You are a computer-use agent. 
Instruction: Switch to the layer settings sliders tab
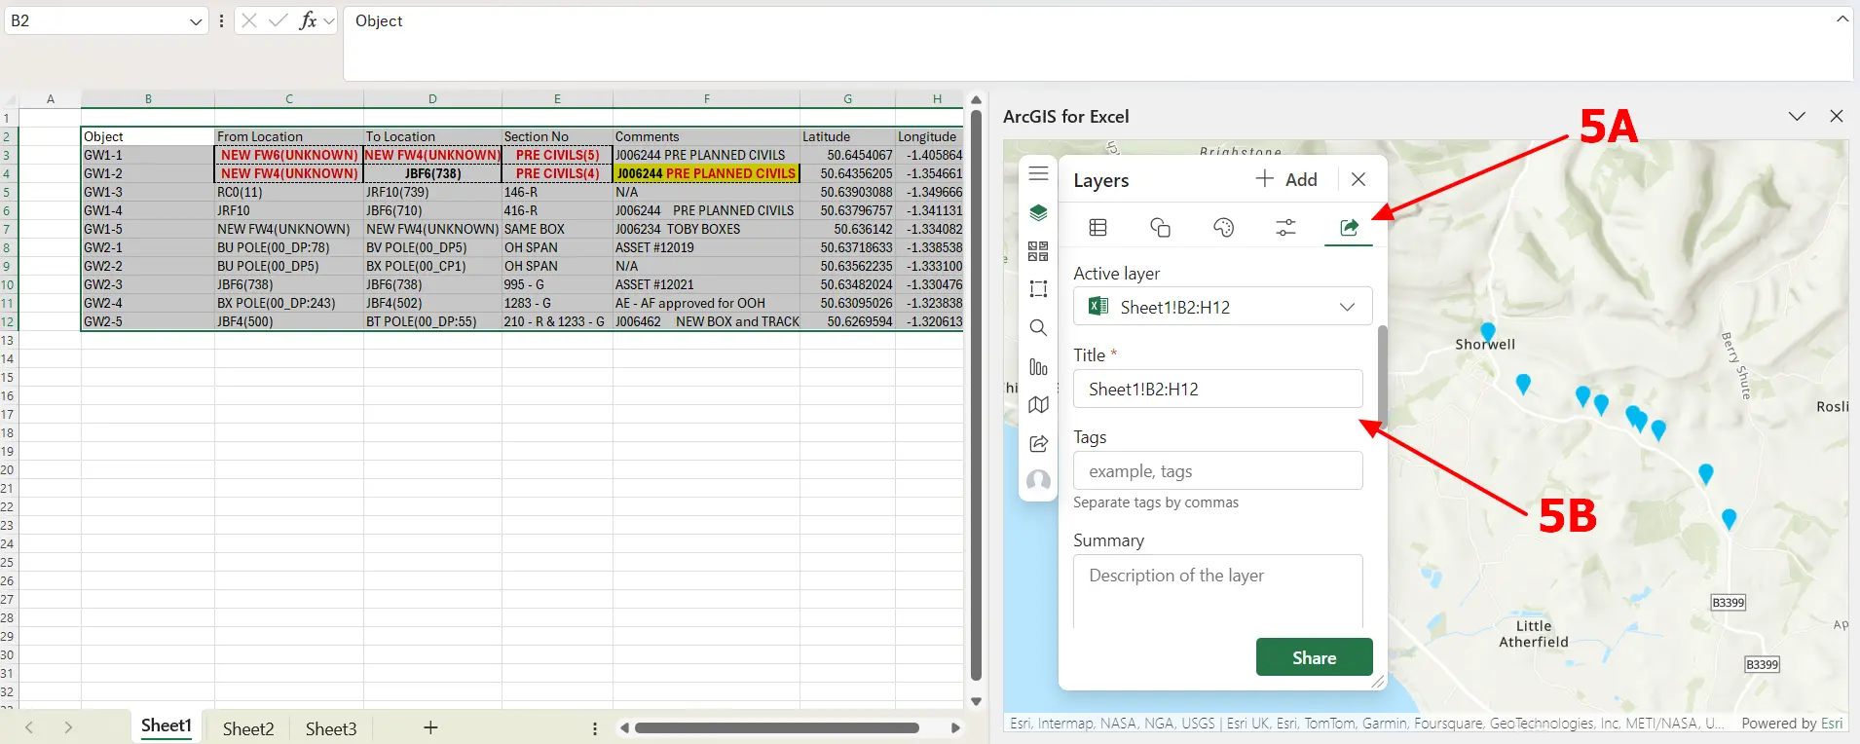(x=1285, y=227)
